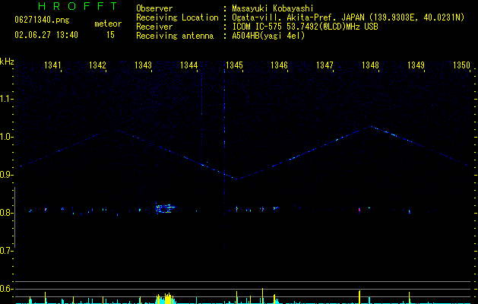Click the large meteor echo burst after 1343

pyautogui.click(x=165, y=208)
